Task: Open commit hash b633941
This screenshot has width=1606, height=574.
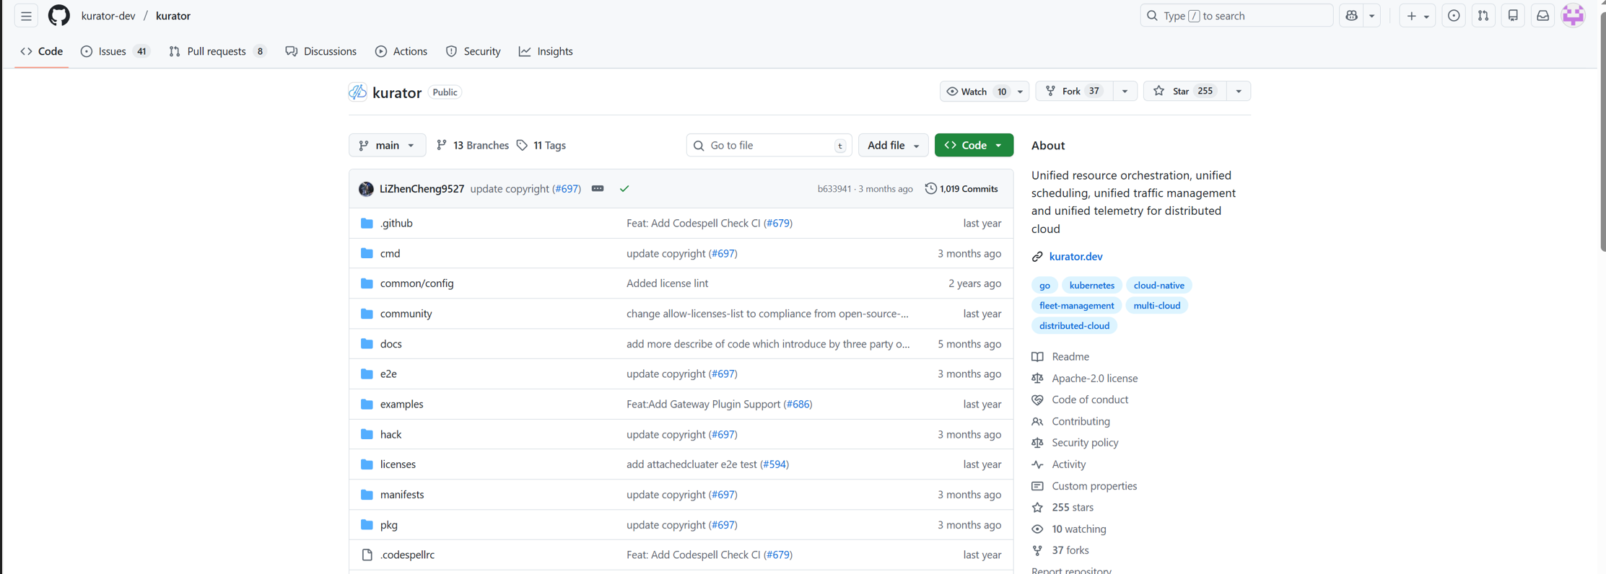Action: point(834,189)
